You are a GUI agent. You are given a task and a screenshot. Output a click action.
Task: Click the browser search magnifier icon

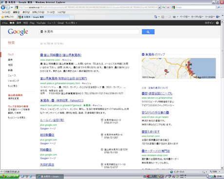coord(219,7)
